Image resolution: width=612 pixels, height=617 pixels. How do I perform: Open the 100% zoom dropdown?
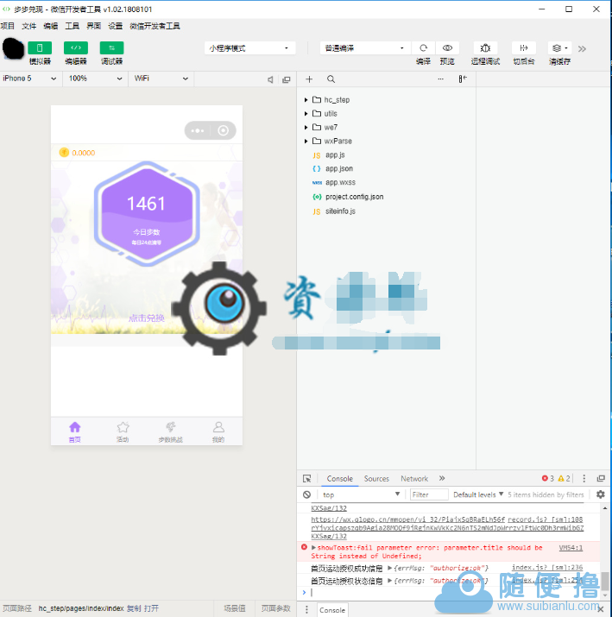95,79
